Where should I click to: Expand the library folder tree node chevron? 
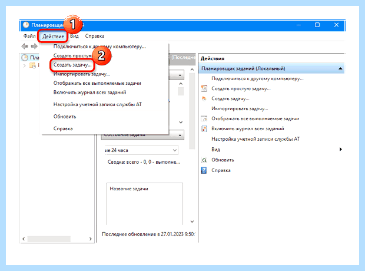(x=25, y=66)
